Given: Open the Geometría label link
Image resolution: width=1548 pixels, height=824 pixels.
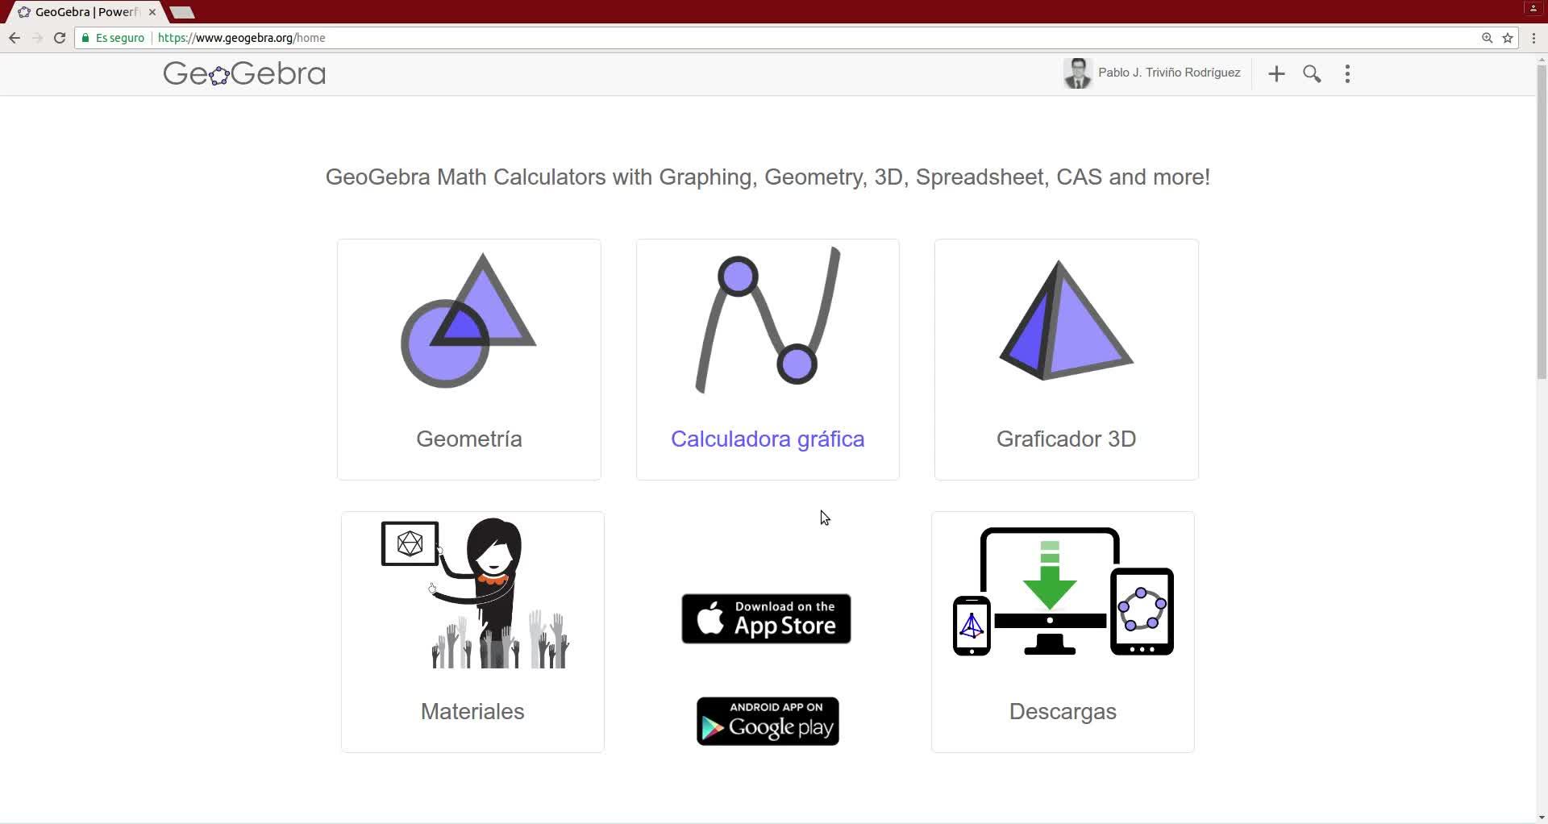Looking at the screenshot, I should (469, 439).
